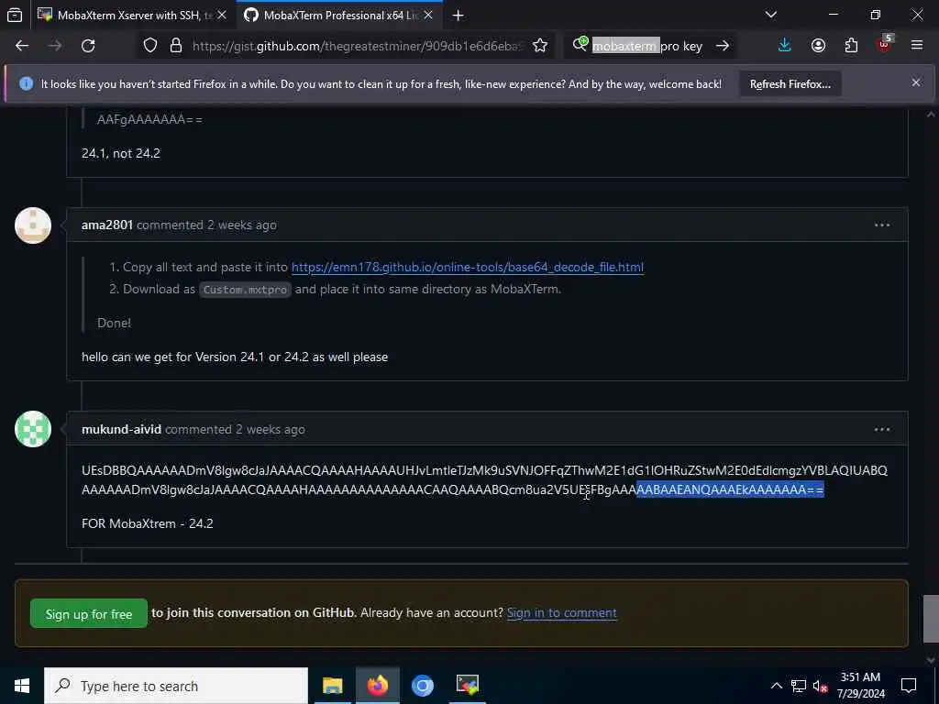939x704 pixels.
Task: Close the MobaXTerm Professional x64 tab
Action: pos(428,15)
